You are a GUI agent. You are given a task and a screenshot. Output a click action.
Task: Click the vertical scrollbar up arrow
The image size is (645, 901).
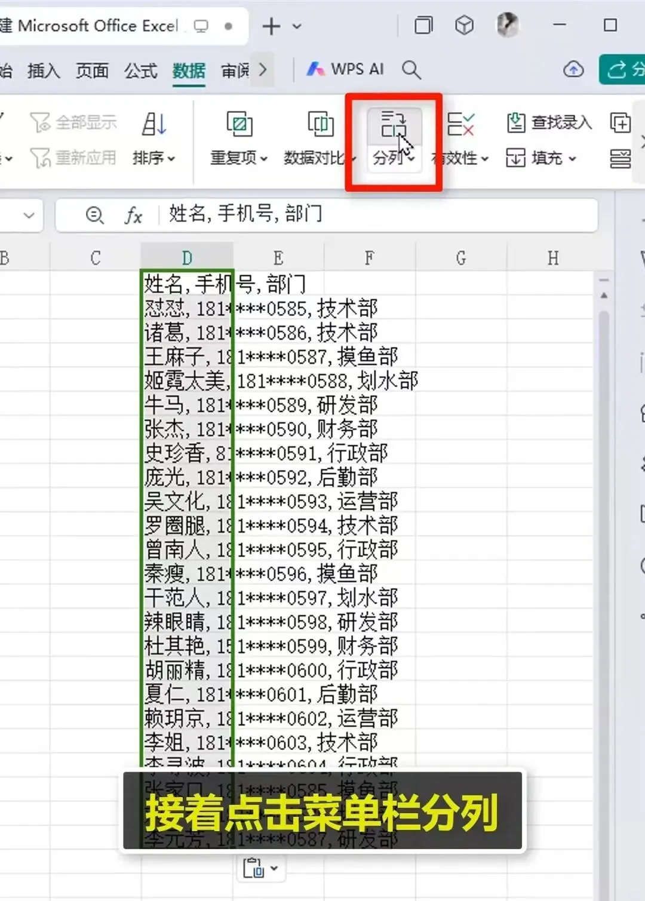click(x=604, y=296)
